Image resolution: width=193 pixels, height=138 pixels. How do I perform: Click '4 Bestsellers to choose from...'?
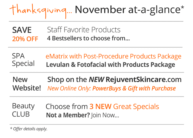pos(88,38)
